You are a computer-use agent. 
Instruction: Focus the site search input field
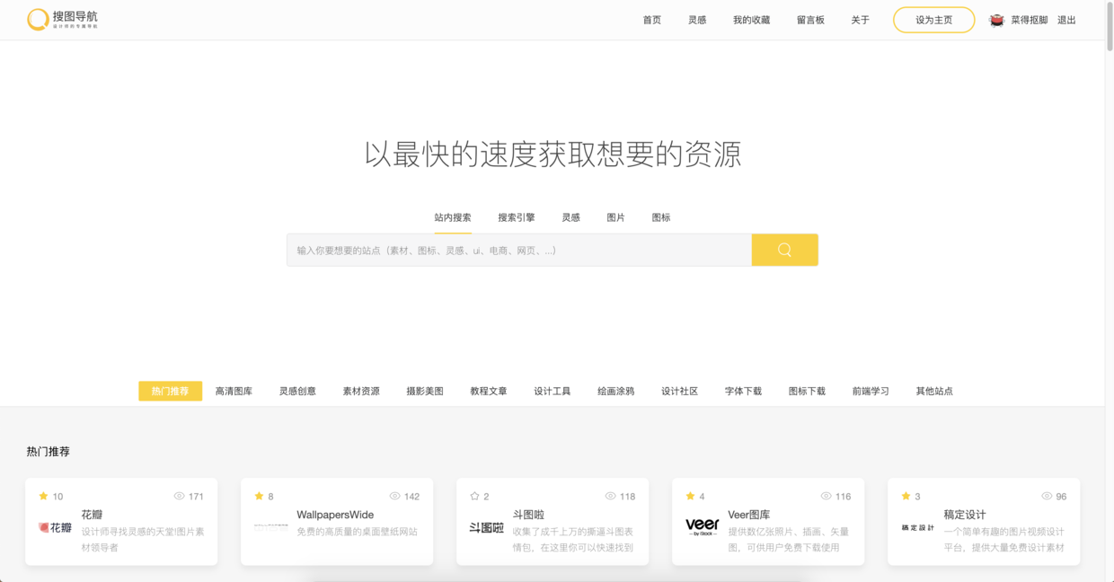tap(518, 250)
